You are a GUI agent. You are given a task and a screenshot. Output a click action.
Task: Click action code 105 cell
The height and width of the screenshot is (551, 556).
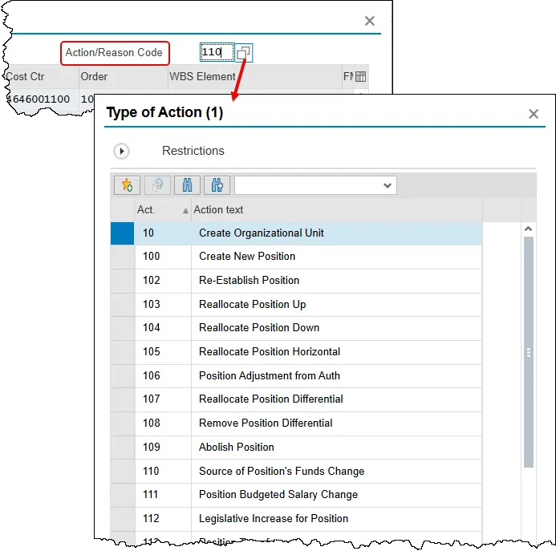point(163,352)
